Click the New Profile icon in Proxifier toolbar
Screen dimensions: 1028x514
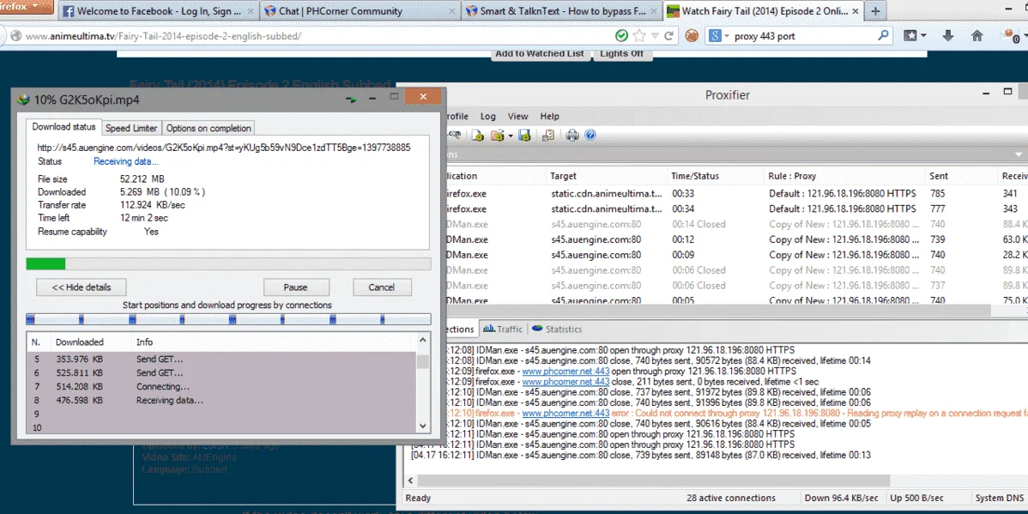477,135
